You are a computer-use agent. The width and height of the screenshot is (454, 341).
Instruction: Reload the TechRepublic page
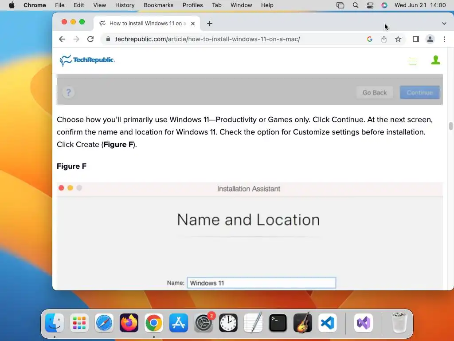[x=90, y=39]
